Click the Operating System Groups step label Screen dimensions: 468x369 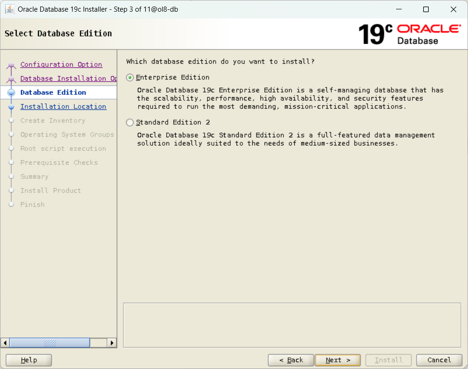(67, 135)
